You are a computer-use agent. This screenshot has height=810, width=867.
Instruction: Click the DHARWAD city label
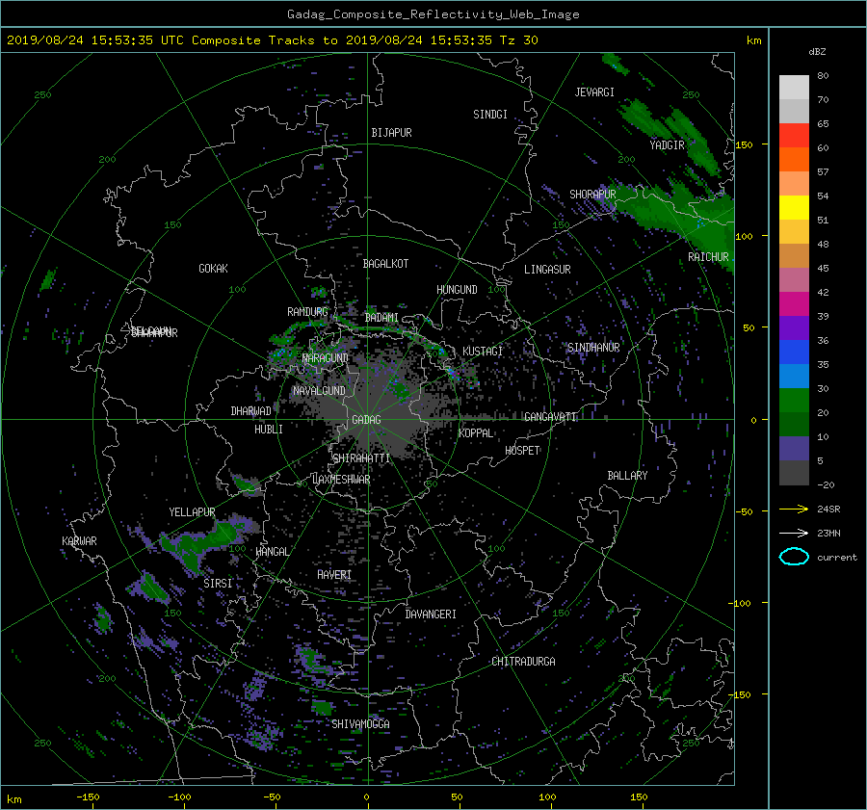251,411
